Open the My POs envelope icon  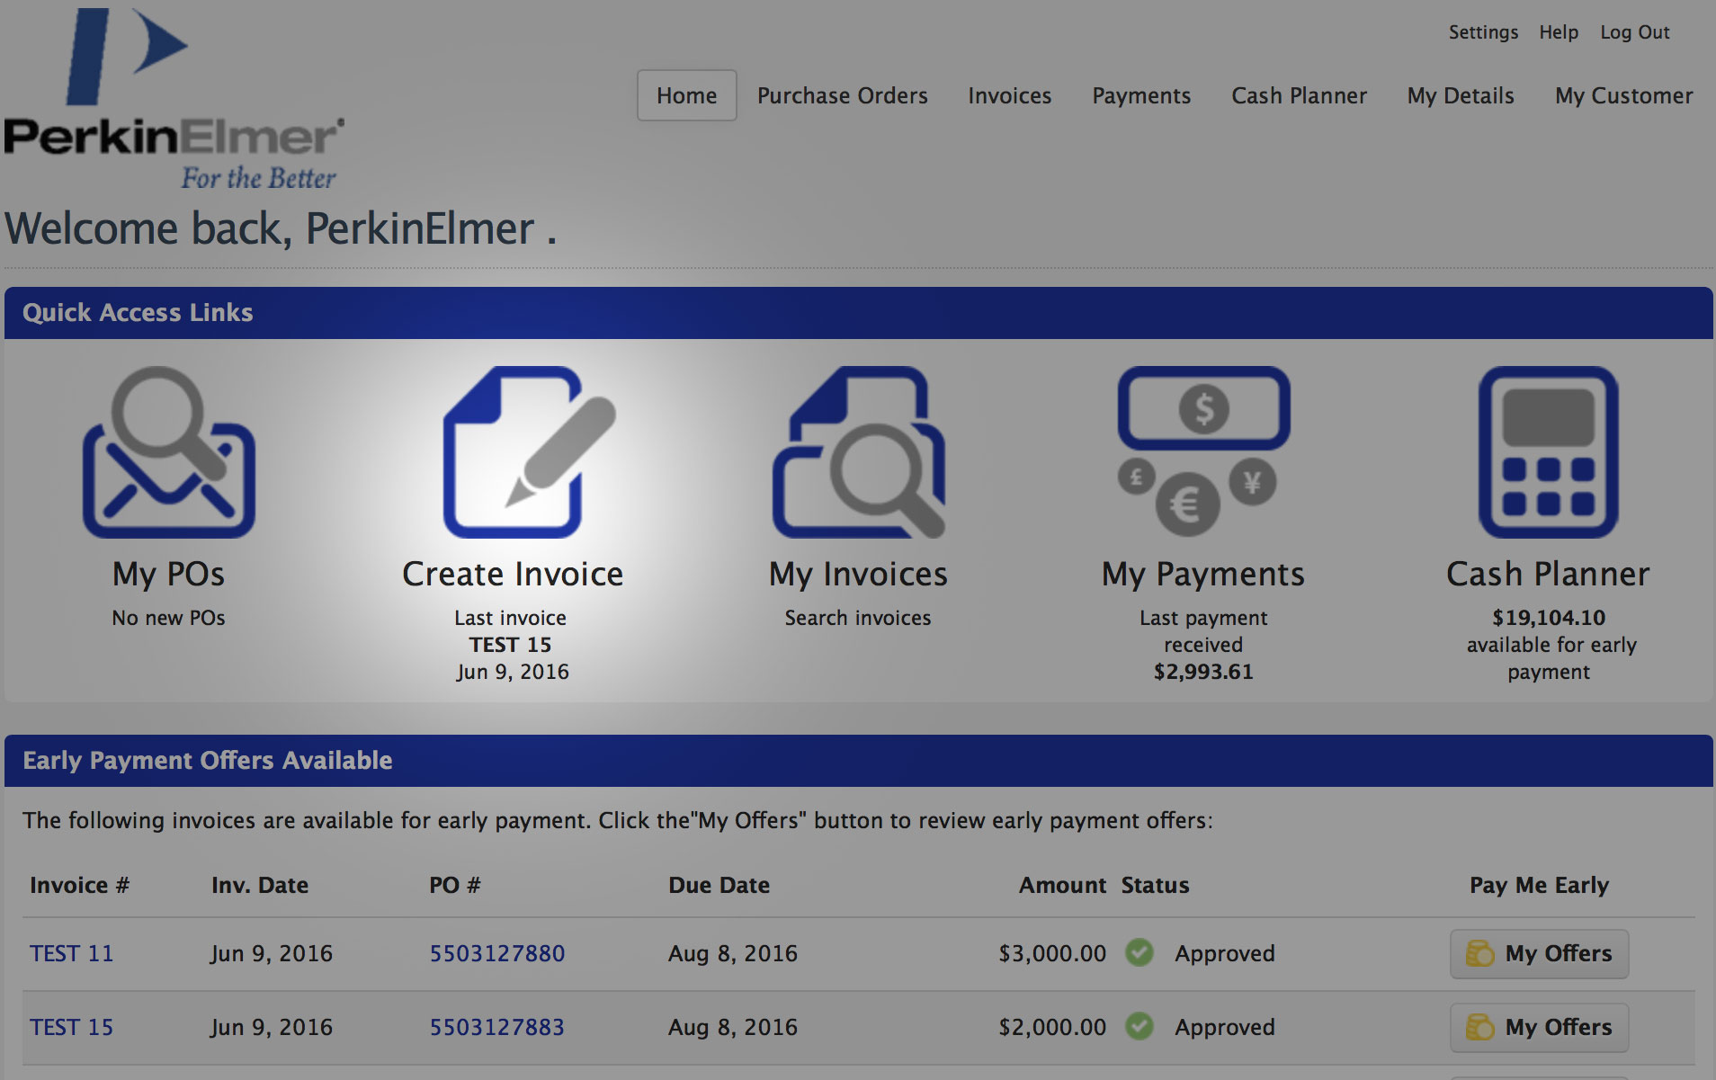[169, 451]
